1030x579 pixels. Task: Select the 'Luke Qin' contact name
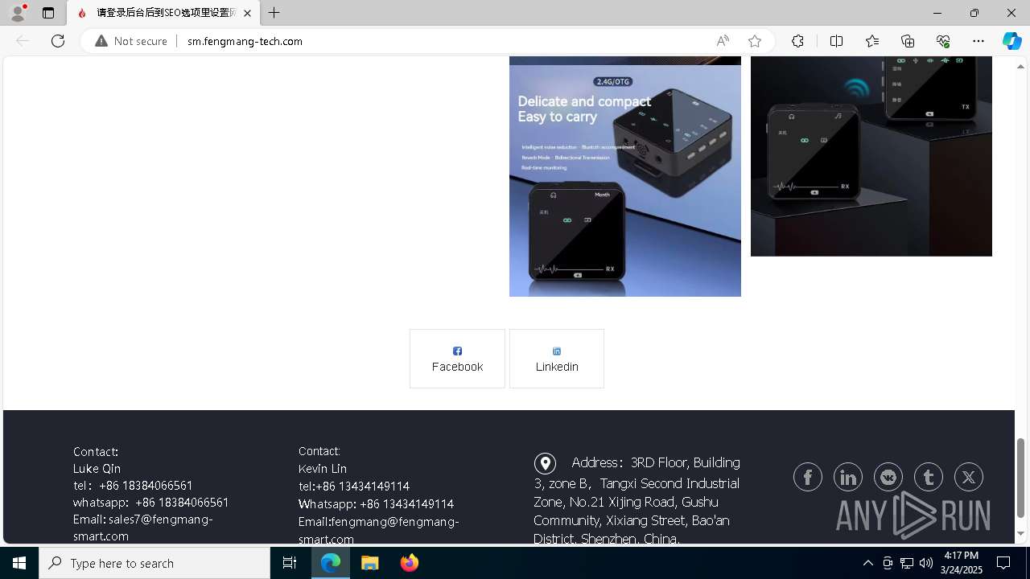(x=97, y=468)
